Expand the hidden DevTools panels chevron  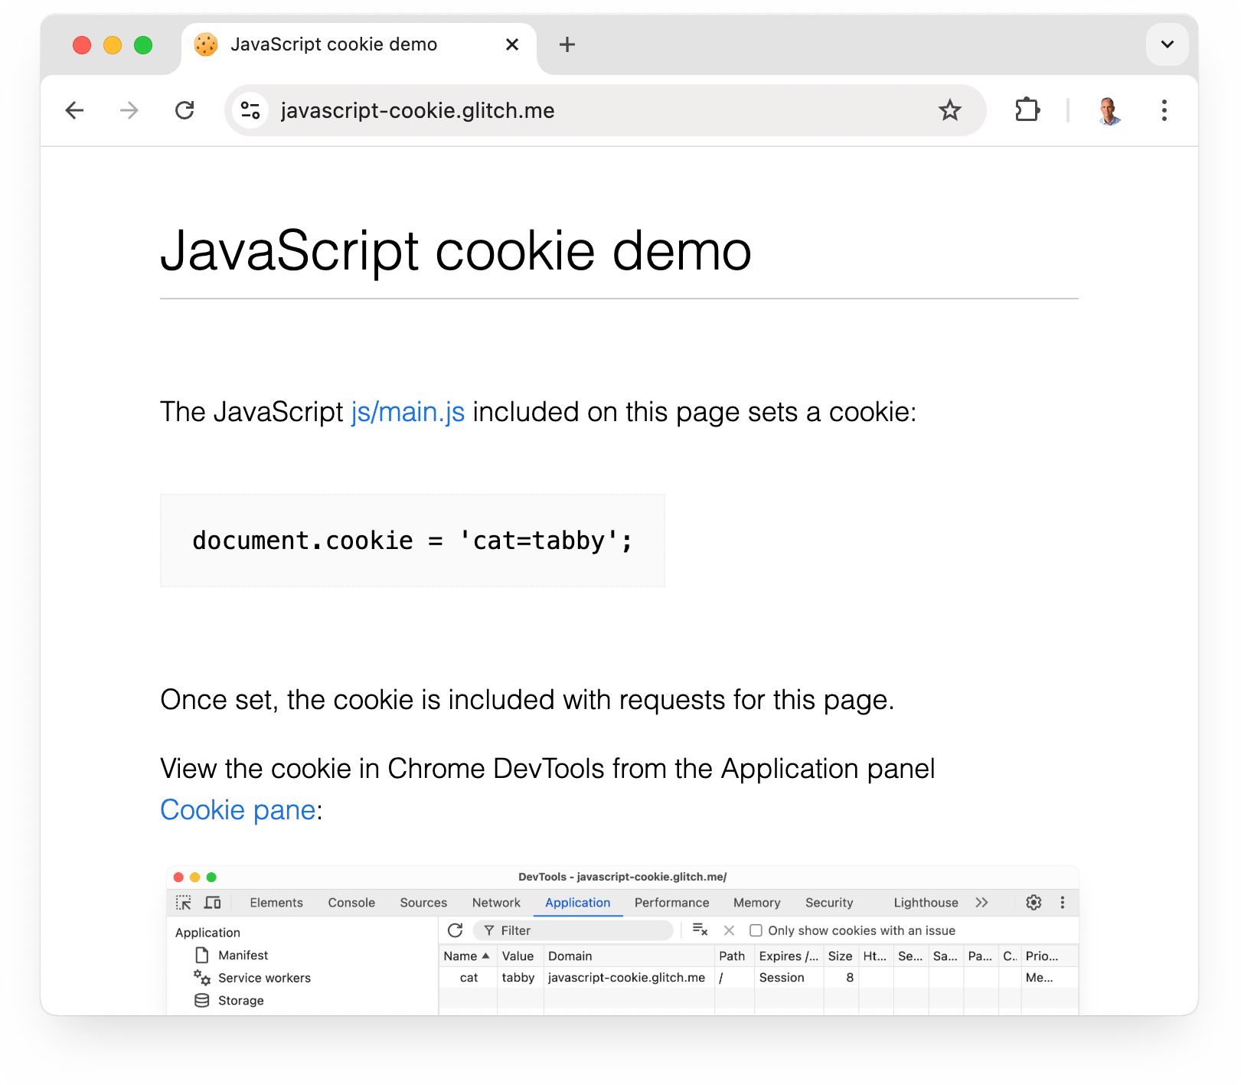tap(982, 902)
